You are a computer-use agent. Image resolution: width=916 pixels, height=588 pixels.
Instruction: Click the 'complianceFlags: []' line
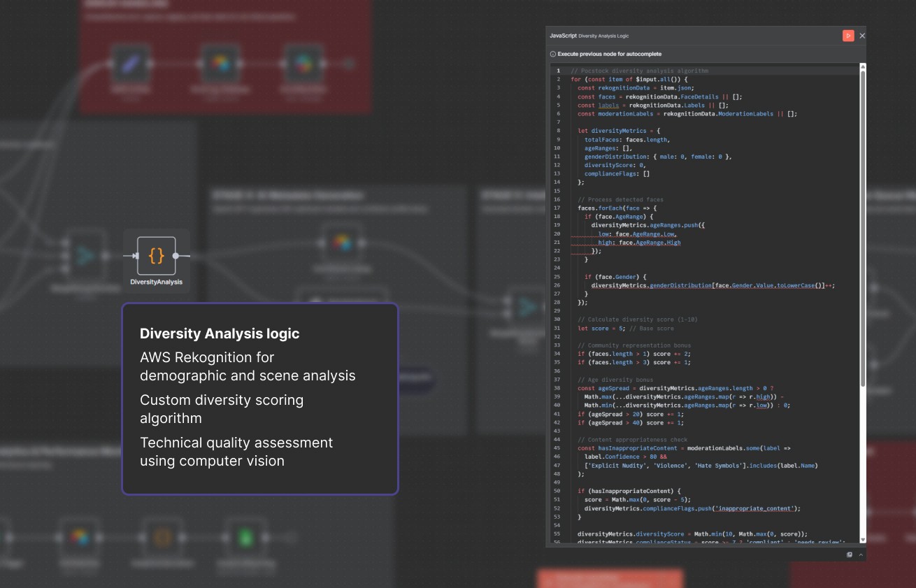617,173
